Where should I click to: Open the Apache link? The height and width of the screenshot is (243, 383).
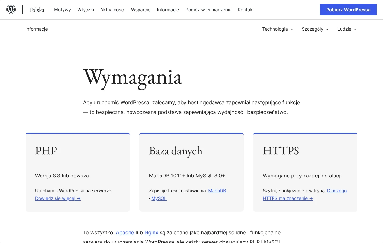125,232
